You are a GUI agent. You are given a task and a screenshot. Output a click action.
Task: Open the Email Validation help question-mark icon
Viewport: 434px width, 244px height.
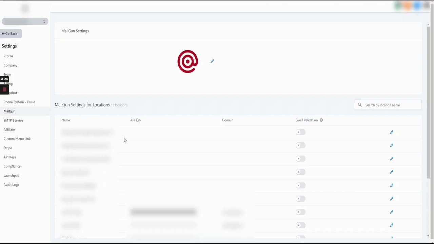(321, 120)
